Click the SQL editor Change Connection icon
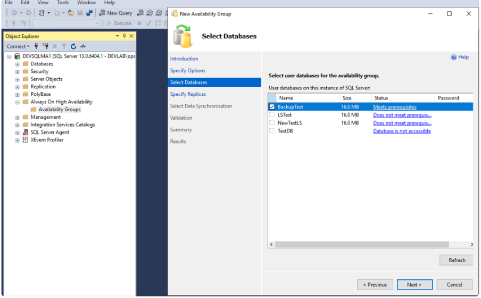 (x=23, y=23)
